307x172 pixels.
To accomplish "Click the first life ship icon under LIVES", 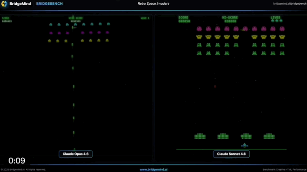I will pyautogui.click(x=273, y=20).
